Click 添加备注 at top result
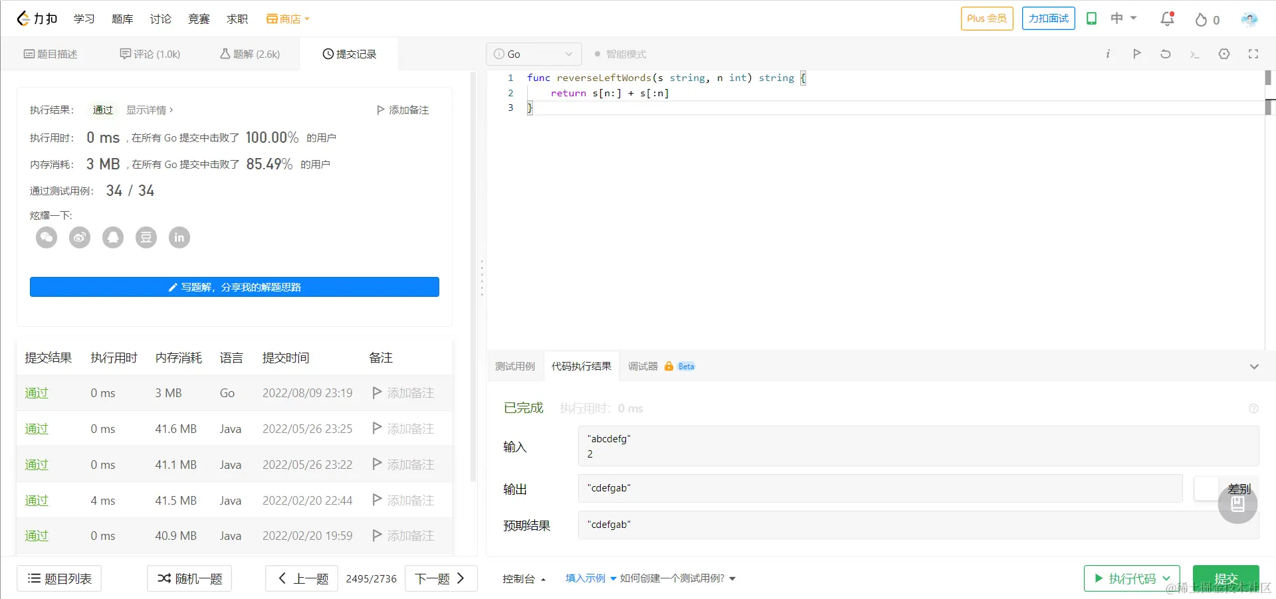1276x599 pixels. (x=403, y=110)
